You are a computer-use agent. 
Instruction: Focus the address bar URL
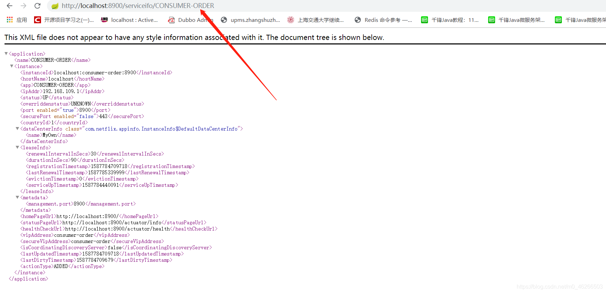[138, 6]
